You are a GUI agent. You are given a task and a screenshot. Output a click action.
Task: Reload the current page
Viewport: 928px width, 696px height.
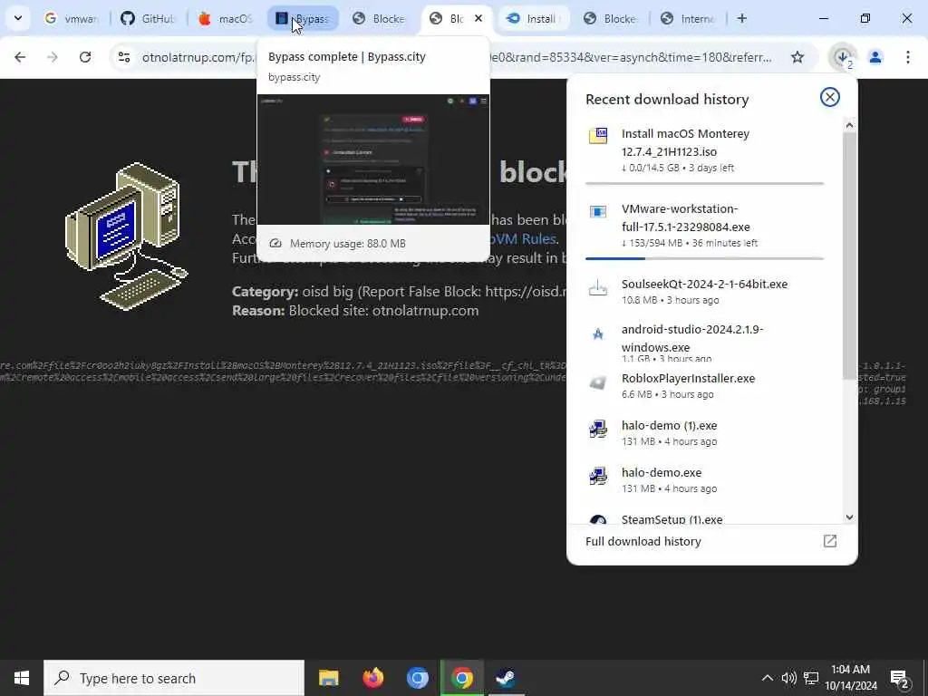click(85, 57)
